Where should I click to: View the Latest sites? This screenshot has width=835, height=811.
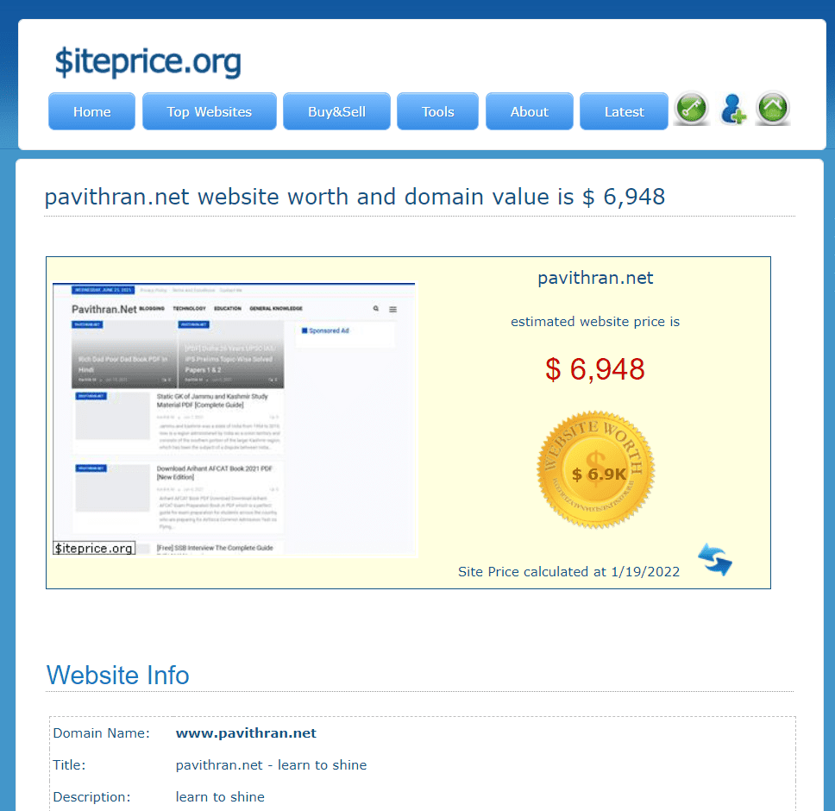[x=625, y=111]
